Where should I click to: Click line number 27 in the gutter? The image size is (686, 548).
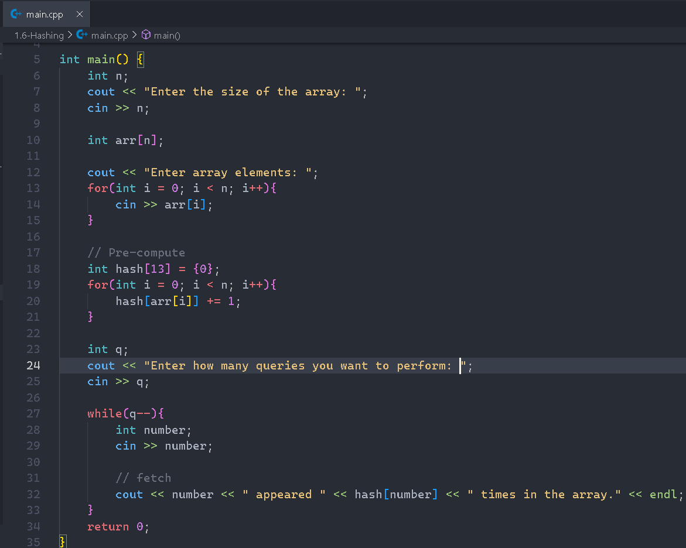point(33,414)
